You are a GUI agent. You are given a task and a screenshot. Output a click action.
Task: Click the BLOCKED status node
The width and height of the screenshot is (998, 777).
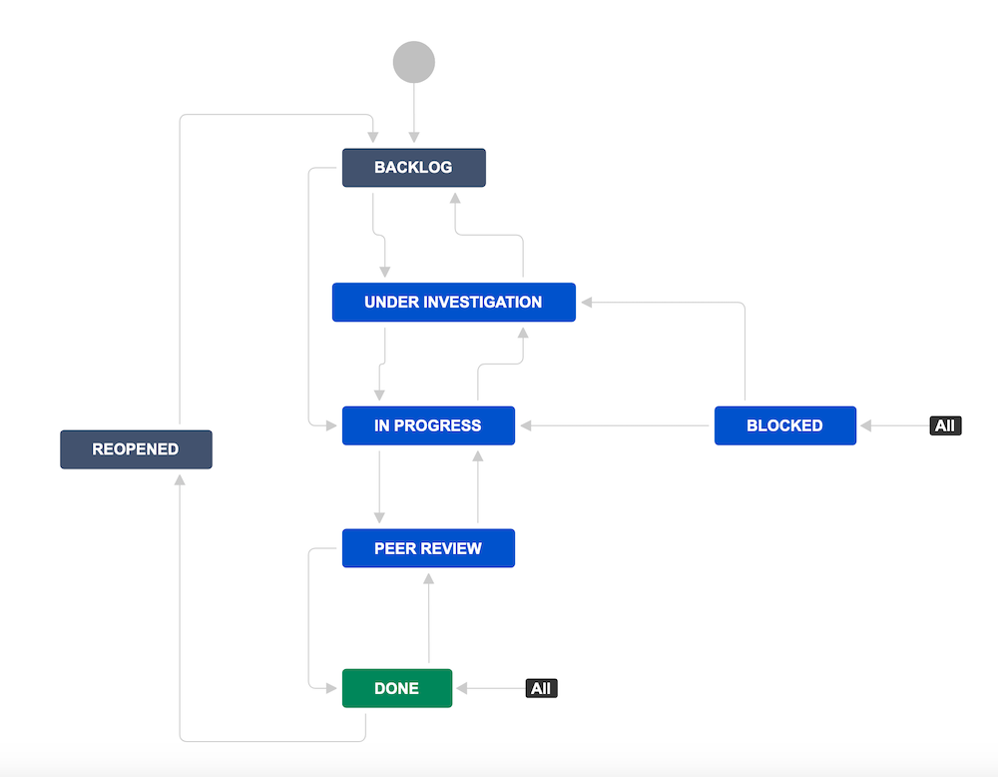click(784, 424)
